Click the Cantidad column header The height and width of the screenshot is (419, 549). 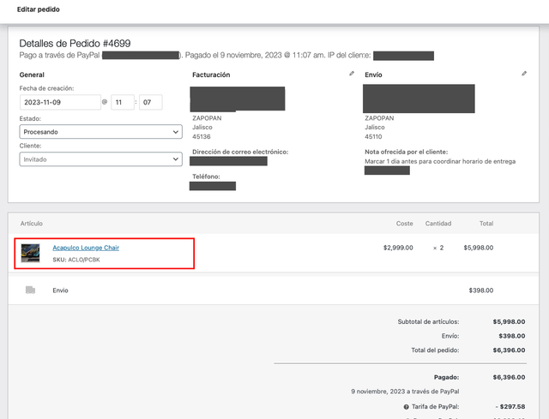(x=438, y=224)
